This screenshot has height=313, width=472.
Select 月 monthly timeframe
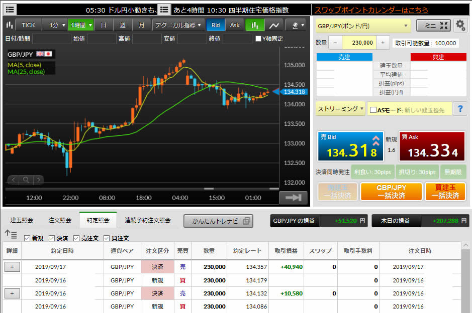pyautogui.click(x=141, y=25)
